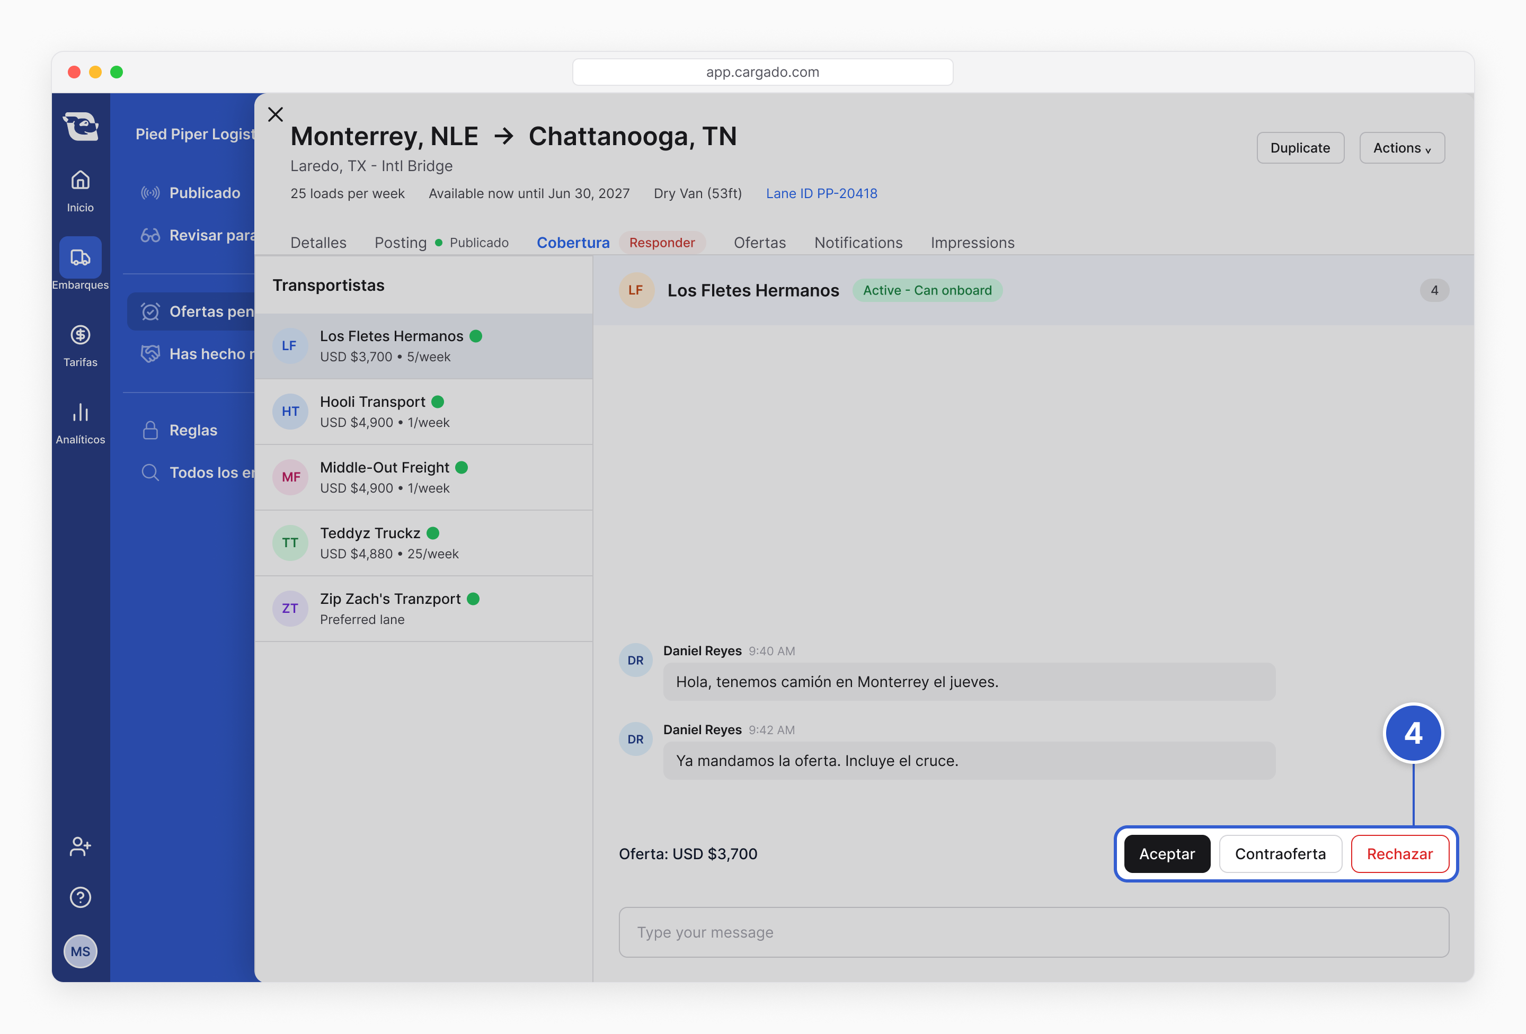This screenshot has height=1034, width=1526.
Task: Open Embarques truck icon
Action: (80, 257)
